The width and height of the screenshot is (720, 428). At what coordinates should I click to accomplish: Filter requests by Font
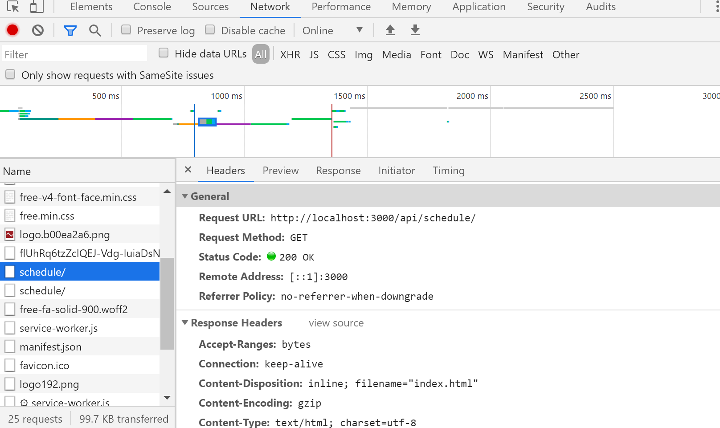(431, 55)
